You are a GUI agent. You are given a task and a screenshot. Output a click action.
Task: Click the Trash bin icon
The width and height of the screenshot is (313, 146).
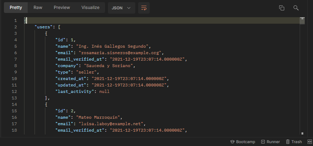pos(288,142)
